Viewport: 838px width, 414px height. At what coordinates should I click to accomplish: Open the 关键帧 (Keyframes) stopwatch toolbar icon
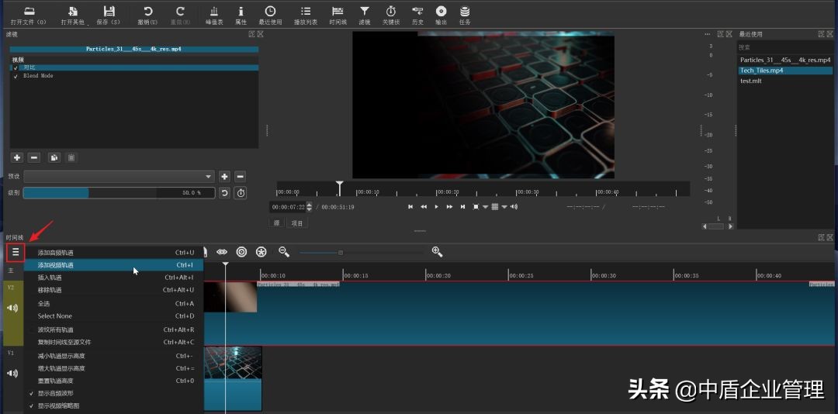click(390, 12)
